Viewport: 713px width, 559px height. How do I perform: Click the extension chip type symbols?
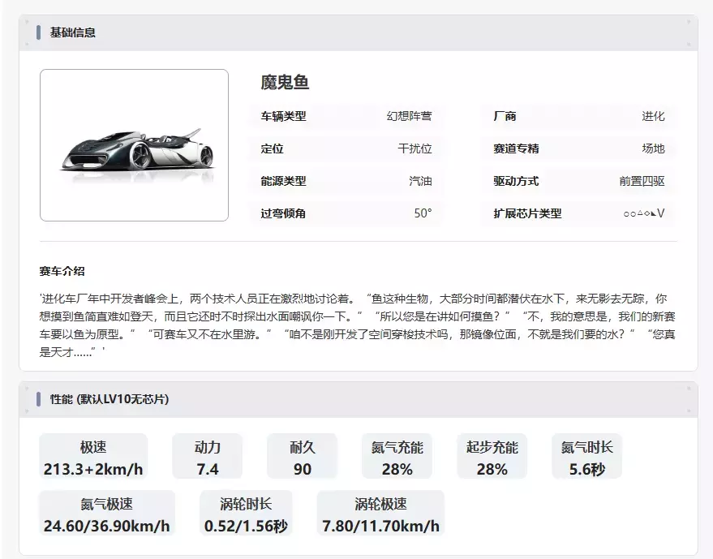pyautogui.click(x=643, y=213)
